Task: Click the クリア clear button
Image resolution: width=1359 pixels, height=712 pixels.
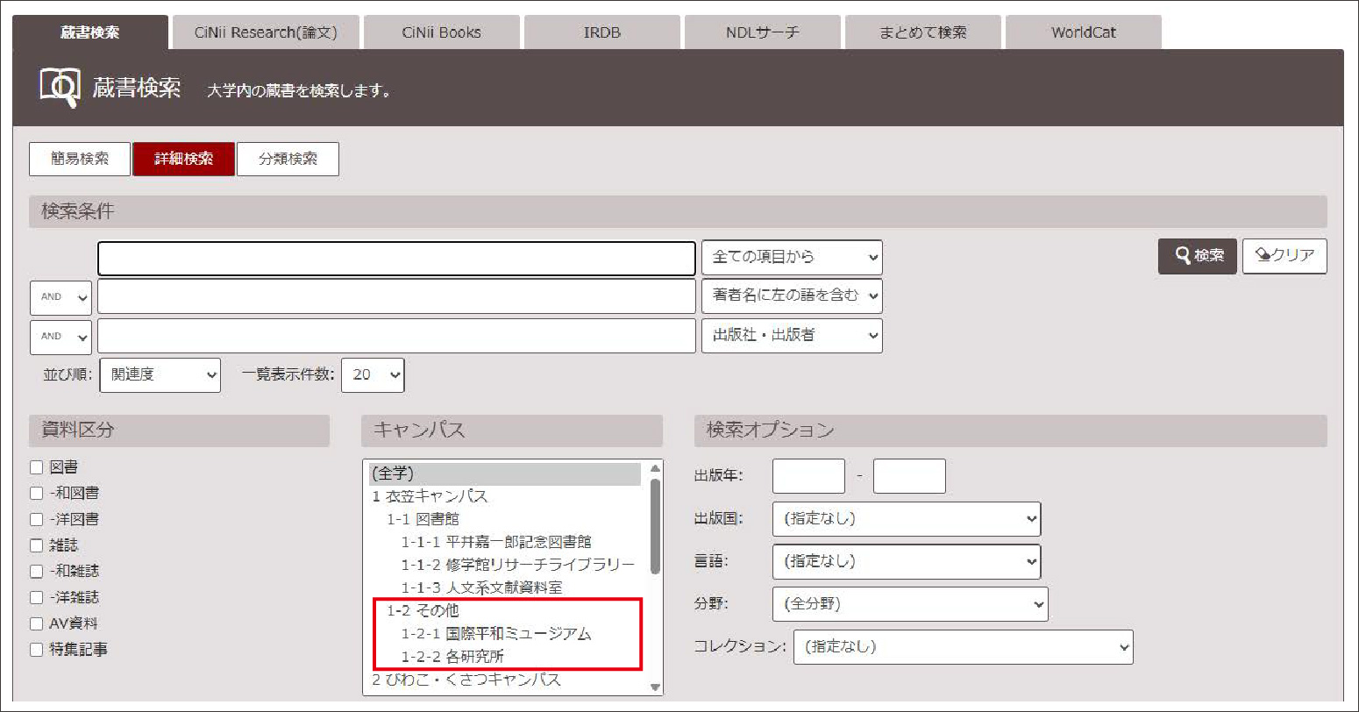Action: (1284, 256)
